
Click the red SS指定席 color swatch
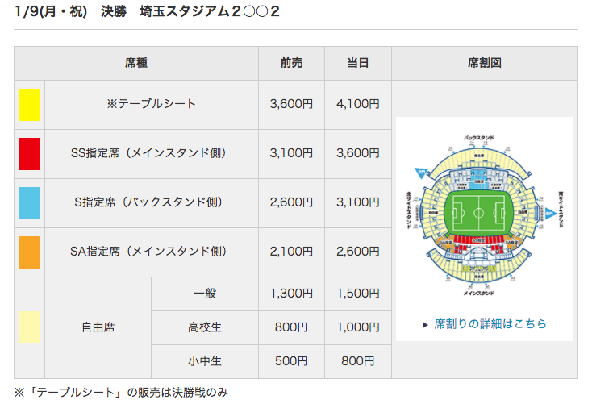(30, 154)
